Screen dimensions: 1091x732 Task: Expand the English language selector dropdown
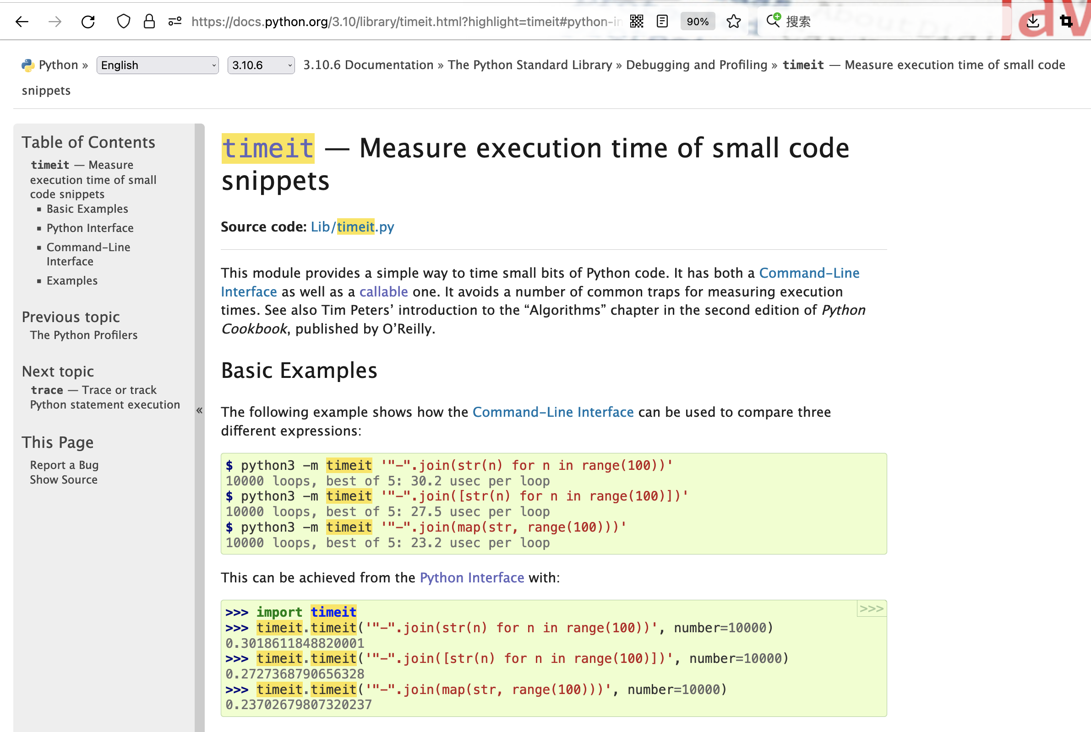pos(154,65)
